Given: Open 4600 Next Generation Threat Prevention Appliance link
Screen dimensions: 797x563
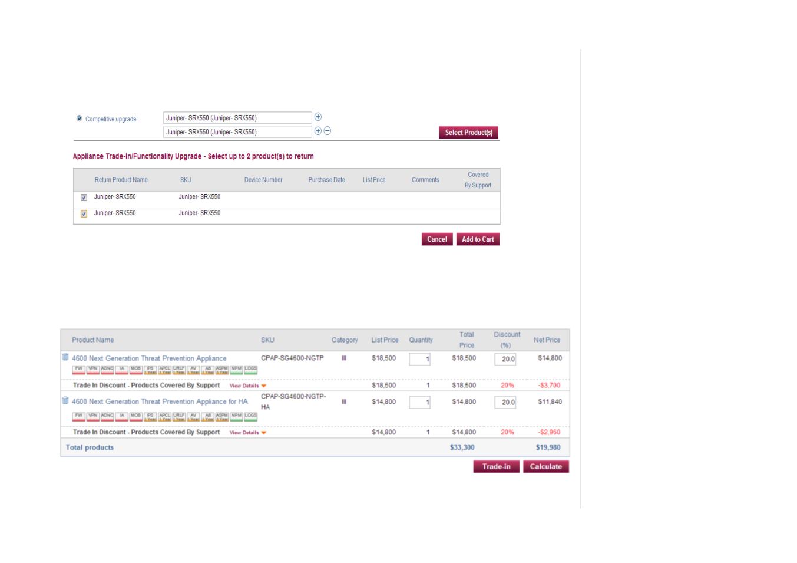Looking at the screenshot, I should click(x=149, y=358).
